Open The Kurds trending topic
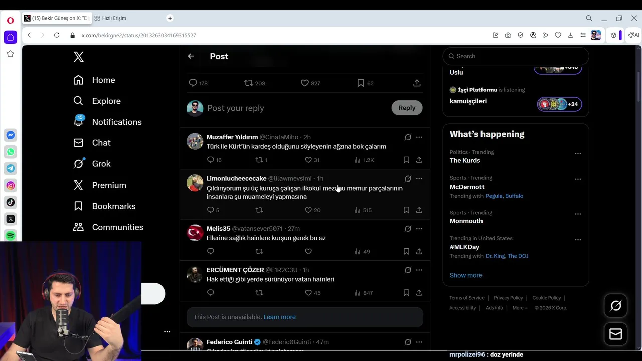The width and height of the screenshot is (642, 361). 465,160
